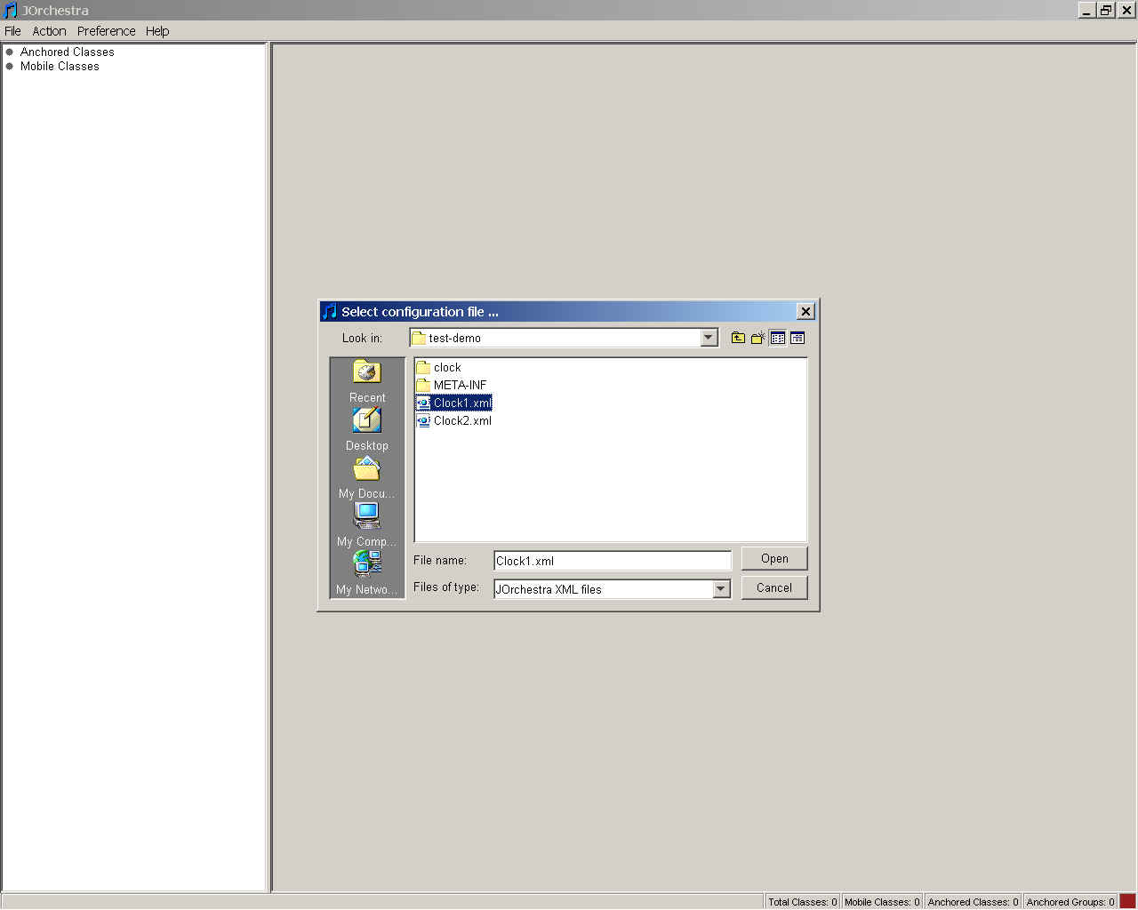Open My Network Places shortcut

click(366, 573)
